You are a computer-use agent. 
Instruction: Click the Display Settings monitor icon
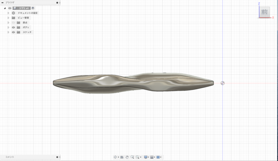(x=146, y=157)
